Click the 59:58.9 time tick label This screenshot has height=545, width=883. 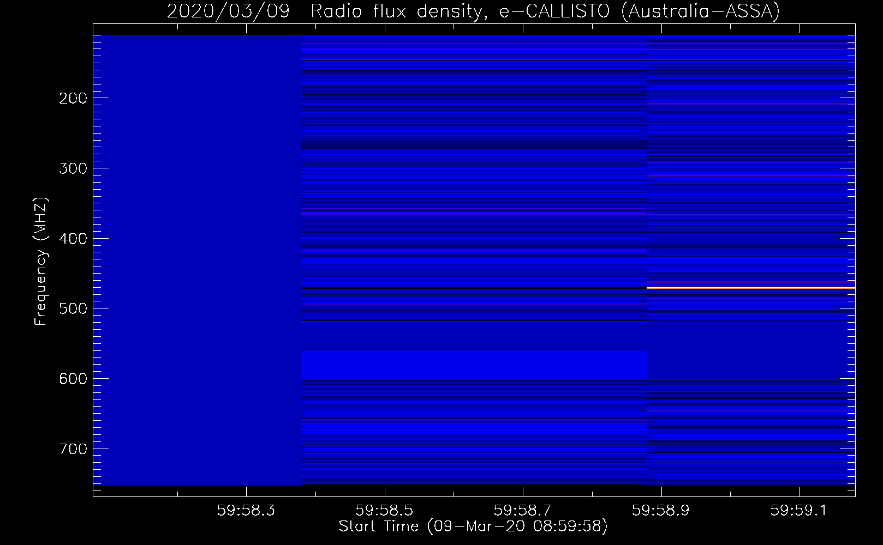pyautogui.click(x=661, y=510)
